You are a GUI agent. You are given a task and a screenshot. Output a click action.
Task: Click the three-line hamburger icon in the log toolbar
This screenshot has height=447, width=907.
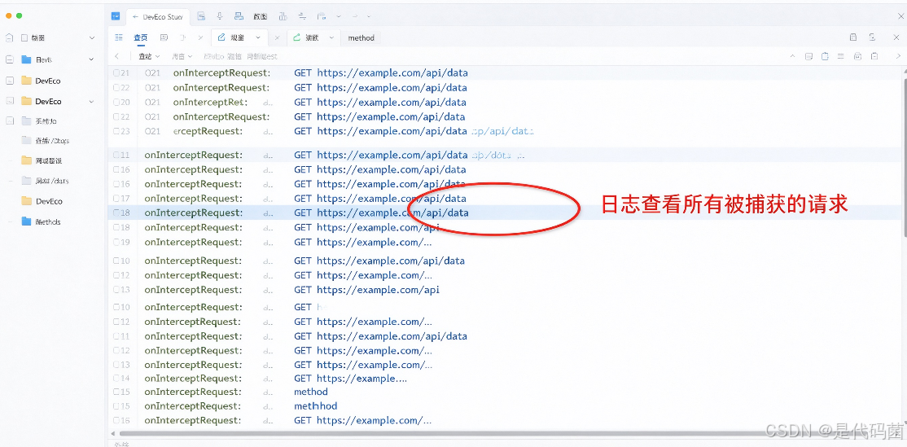[x=840, y=56]
